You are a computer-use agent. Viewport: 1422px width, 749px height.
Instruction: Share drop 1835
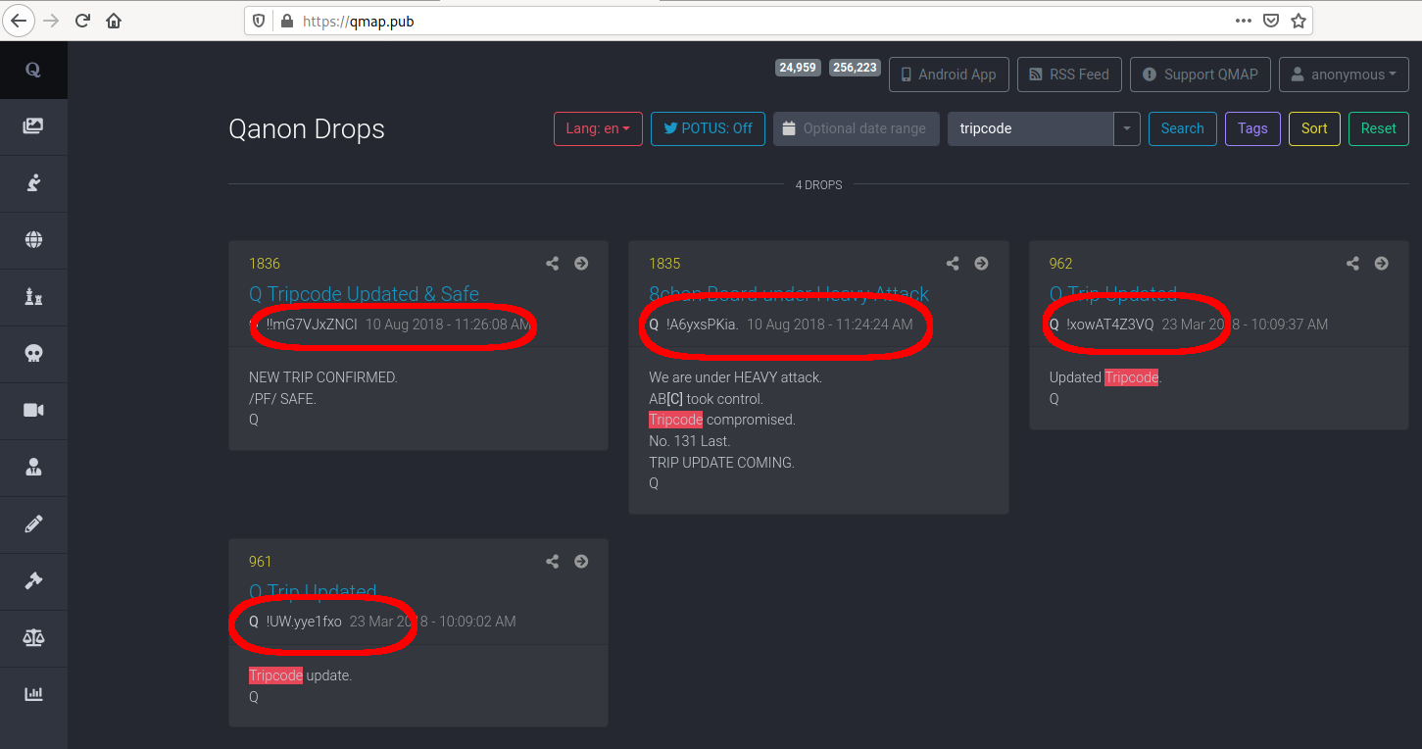(x=953, y=263)
